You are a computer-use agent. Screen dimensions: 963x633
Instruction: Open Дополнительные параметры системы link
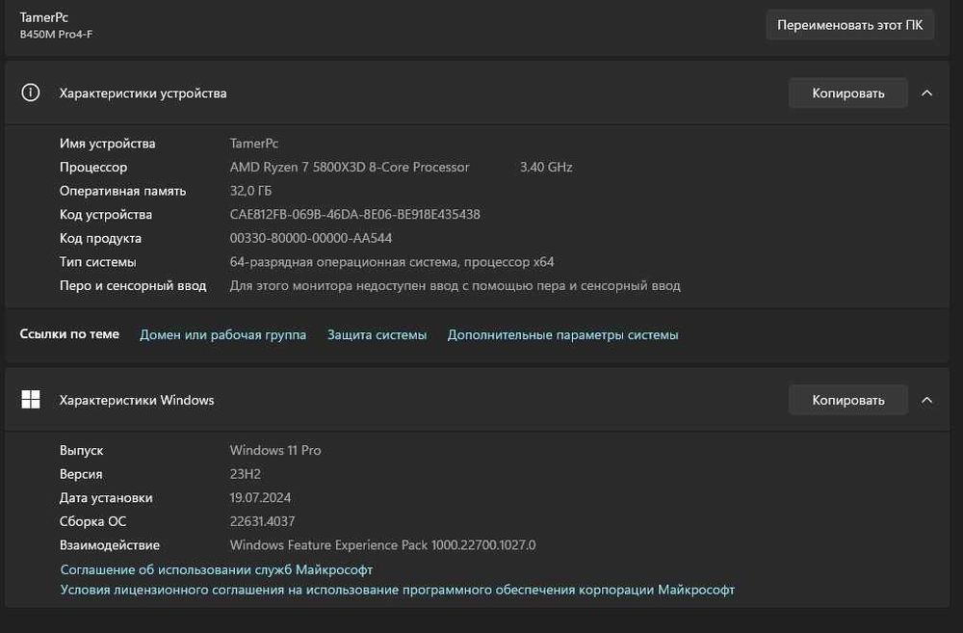click(562, 335)
